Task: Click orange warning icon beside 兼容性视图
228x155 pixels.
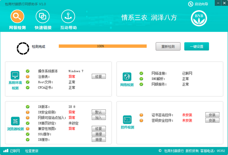Action: coord(28,128)
